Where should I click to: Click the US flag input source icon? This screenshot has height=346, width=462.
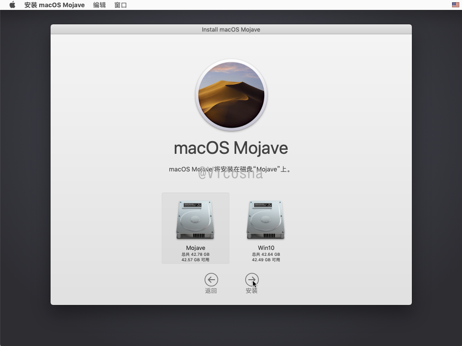tap(456, 5)
